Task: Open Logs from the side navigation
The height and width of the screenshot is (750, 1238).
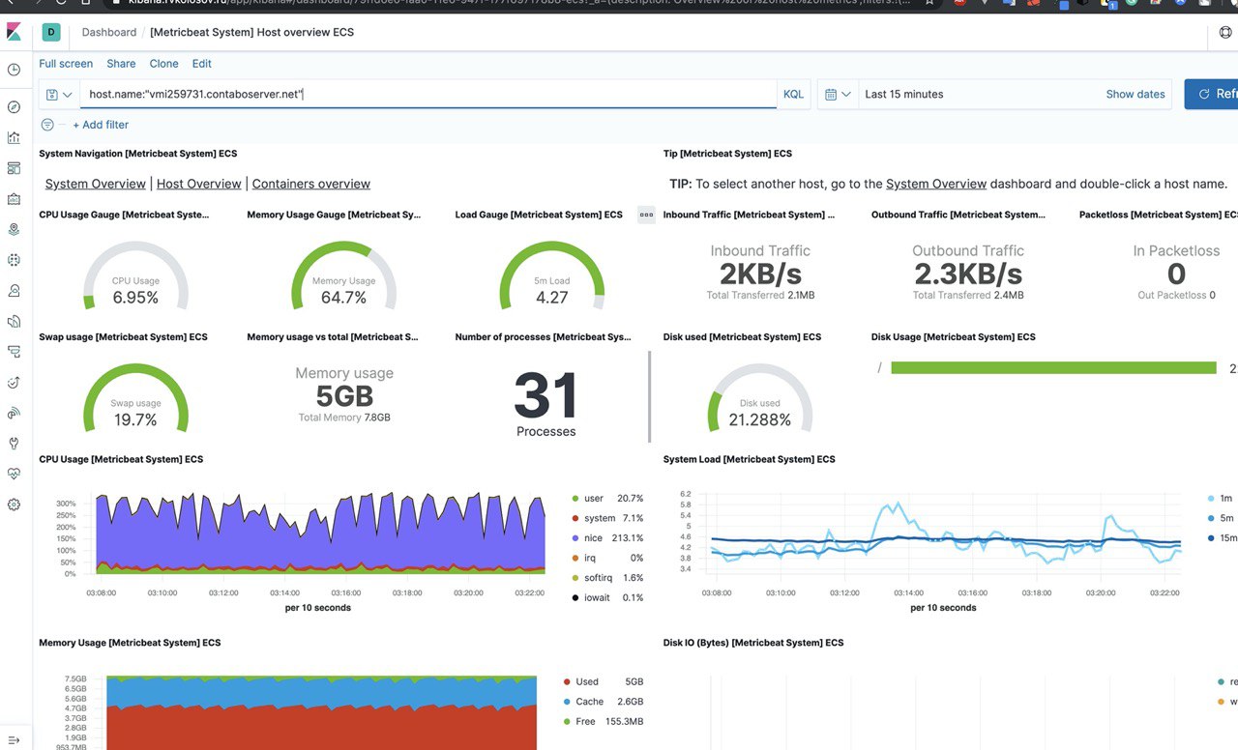Action: click(x=14, y=321)
